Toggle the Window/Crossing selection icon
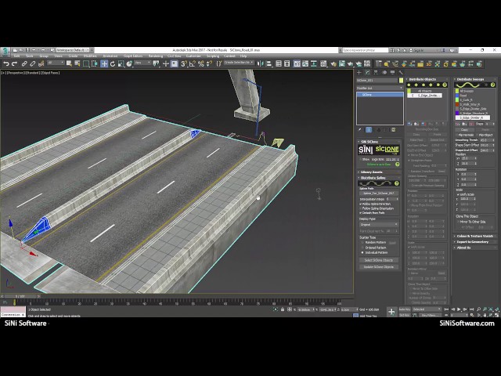This screenshot has width=501, height=376. pos(95,64)
